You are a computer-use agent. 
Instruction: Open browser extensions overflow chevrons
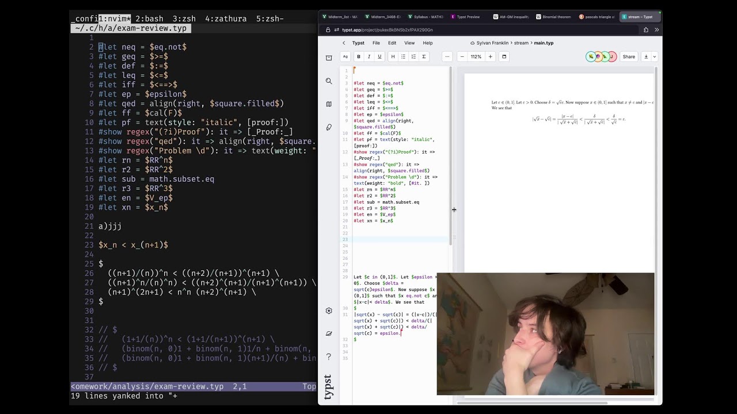pyautogui.click(x=656, y=30)
